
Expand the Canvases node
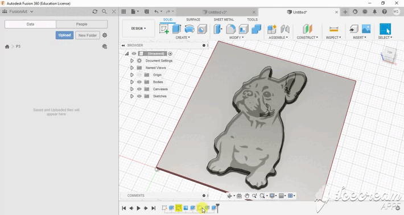click(131, 89)
